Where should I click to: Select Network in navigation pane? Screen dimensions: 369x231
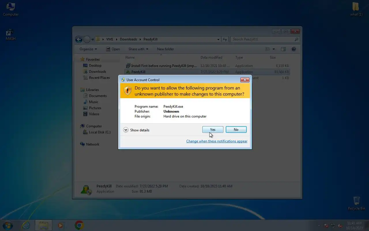[x=92, y=144]
